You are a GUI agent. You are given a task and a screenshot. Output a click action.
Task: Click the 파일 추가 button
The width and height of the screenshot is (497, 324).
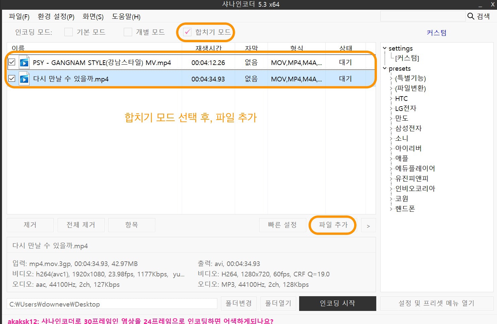pyautogui.click(x=333, y=225)
